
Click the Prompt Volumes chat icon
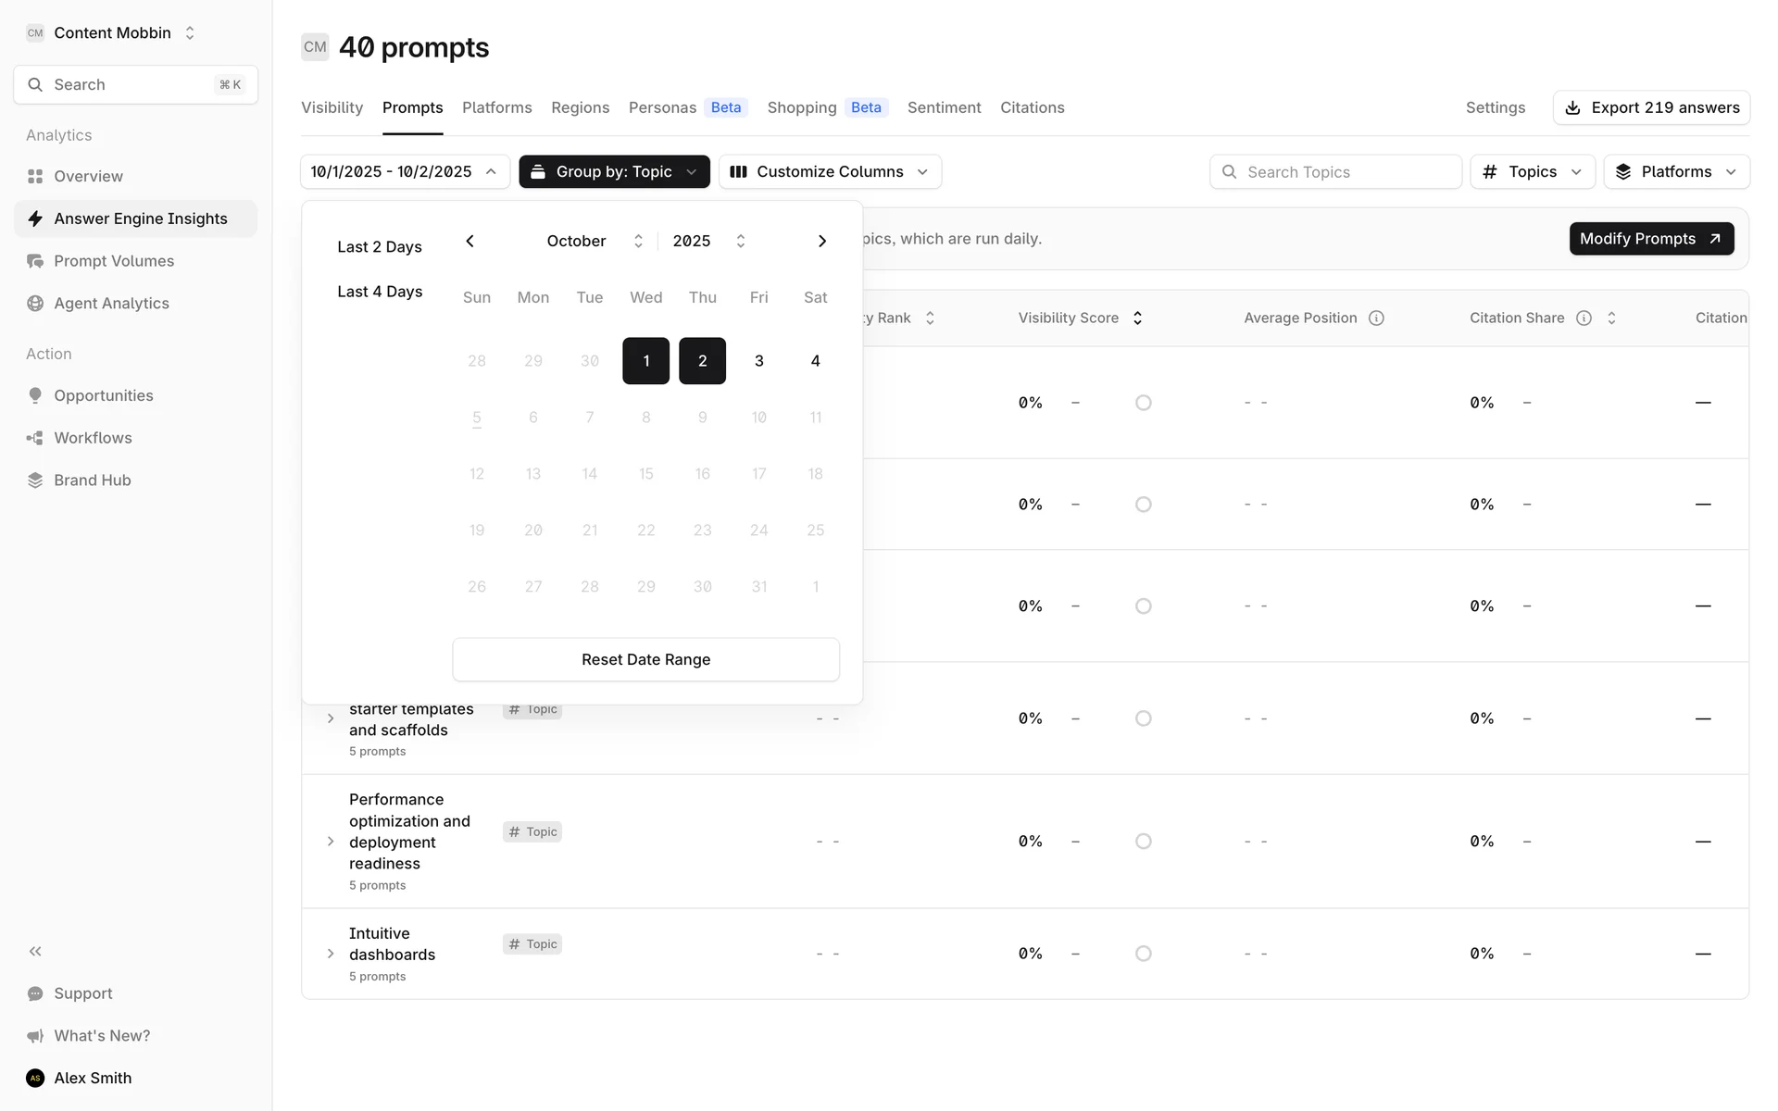coord(35,261)
